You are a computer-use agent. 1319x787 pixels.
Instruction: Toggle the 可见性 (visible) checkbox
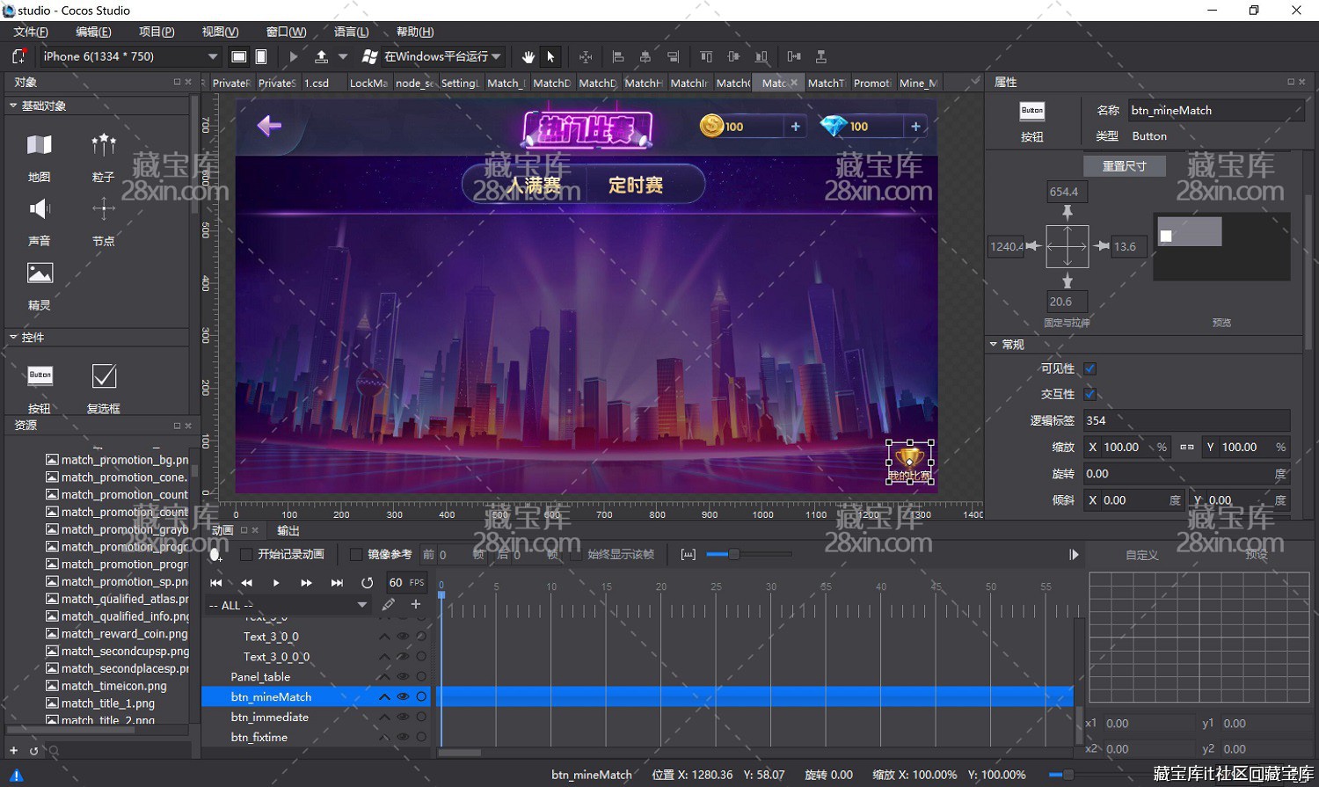tap(1090, 368)
